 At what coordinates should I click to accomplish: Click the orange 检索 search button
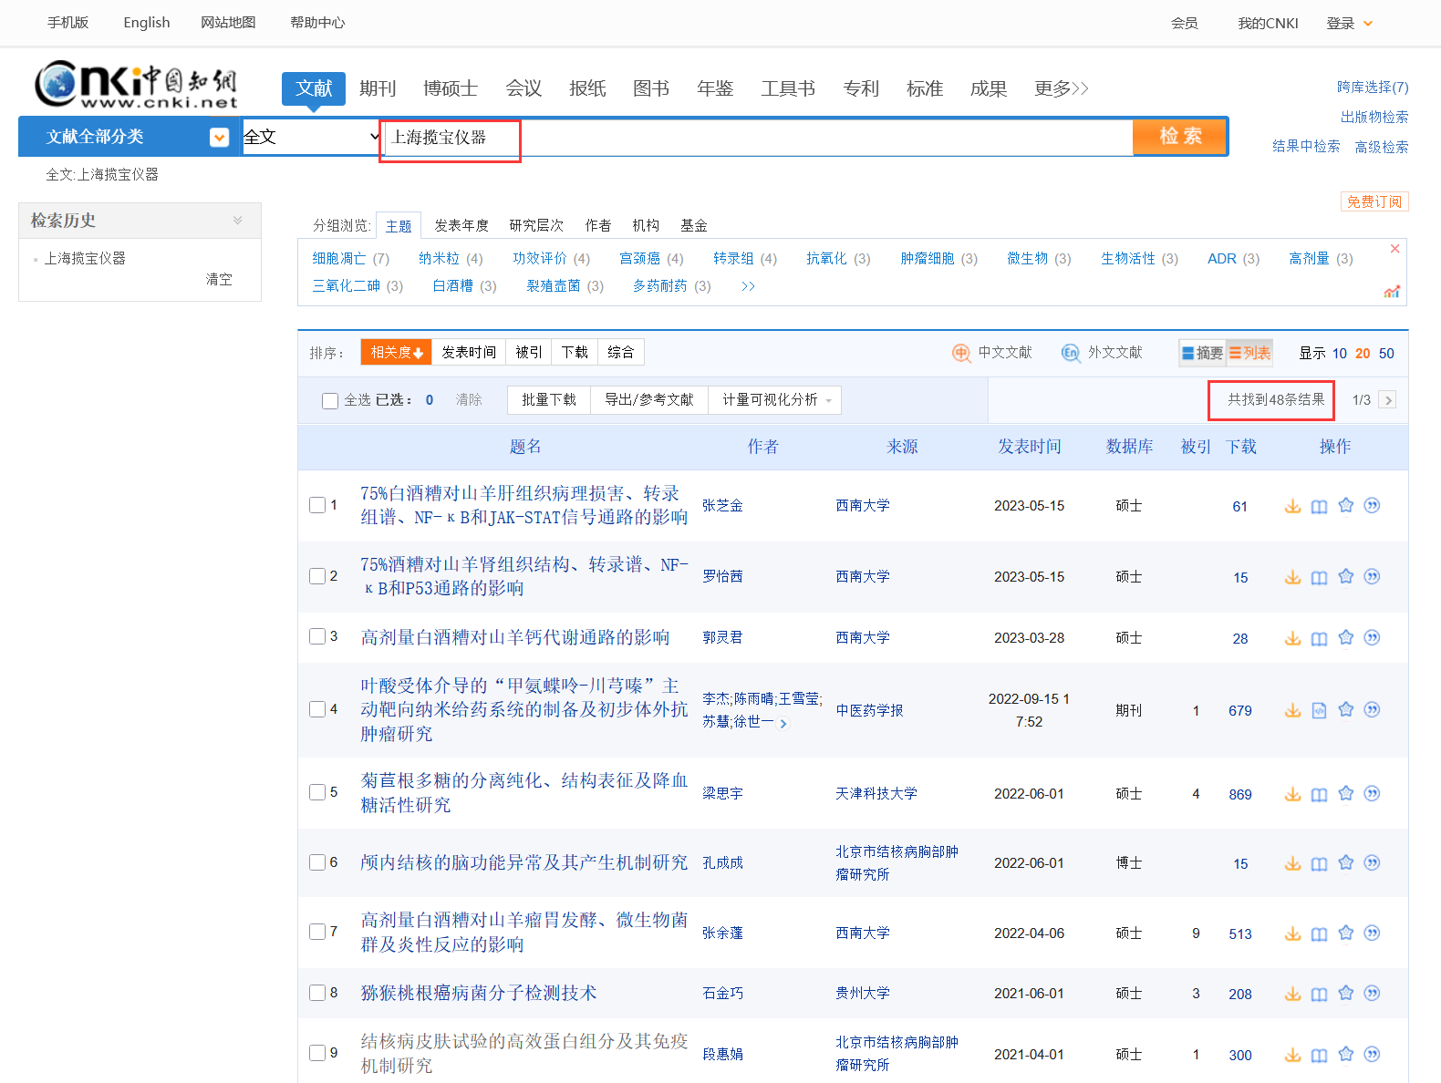pyautogui.click(x=1180, y=137)
